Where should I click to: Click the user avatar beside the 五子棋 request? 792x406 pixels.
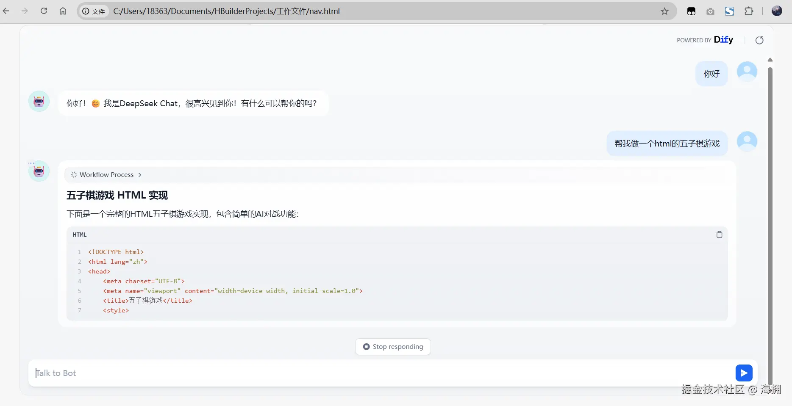[747, 141]
